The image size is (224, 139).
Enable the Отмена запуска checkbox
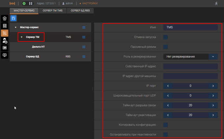(166, 37)
